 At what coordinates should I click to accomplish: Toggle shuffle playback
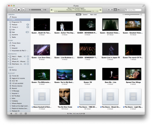pyautogui.click(x=16, y=114)
